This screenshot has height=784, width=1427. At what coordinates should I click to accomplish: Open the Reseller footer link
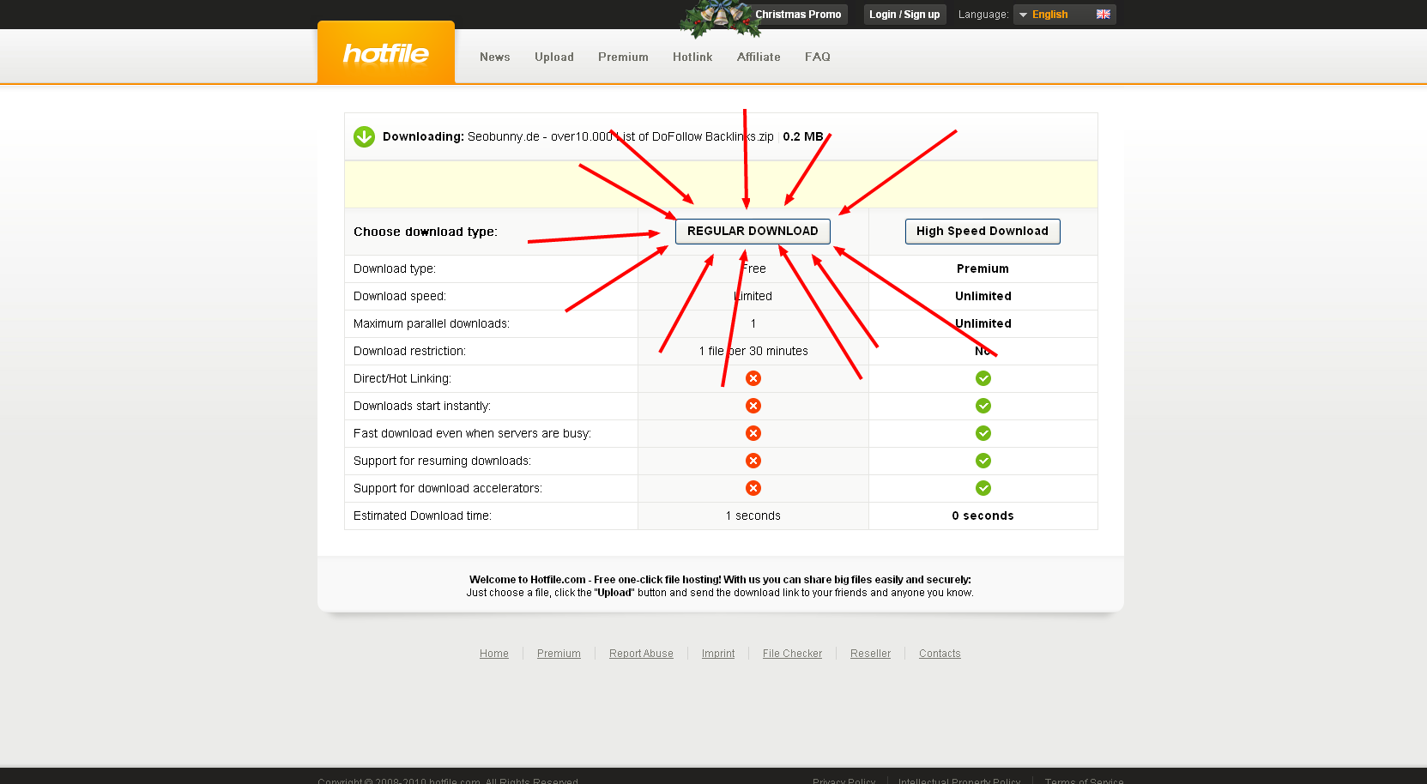tap(870, 654)
